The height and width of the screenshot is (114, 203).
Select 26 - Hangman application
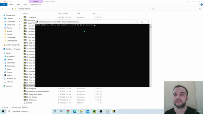(x=31, y=89)
